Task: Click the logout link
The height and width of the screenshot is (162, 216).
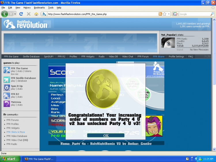Action: [180, 50]
